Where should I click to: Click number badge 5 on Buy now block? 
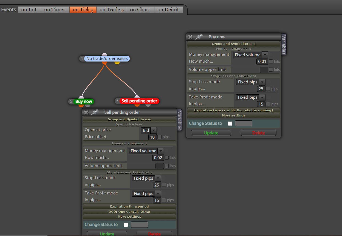tap(71, 101)
